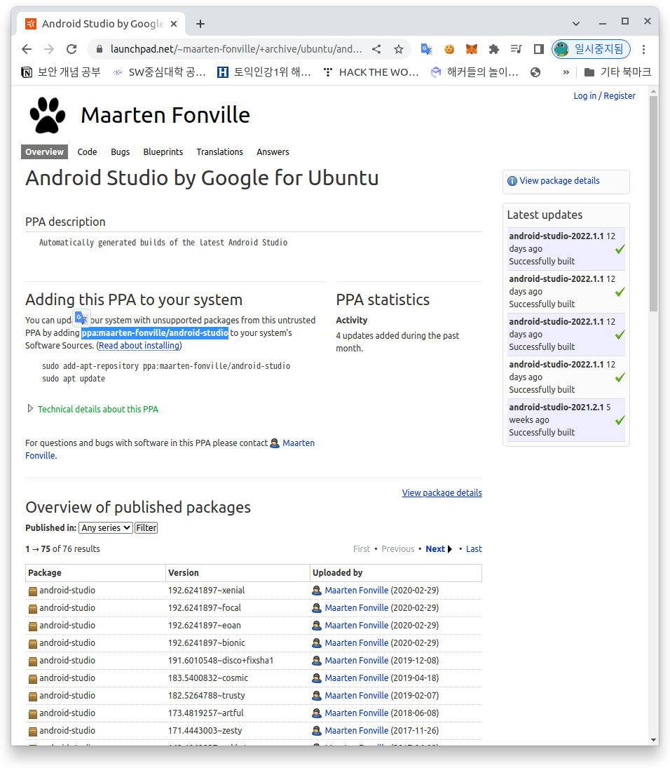Click the cookie extension icon
The height and width of the screenshot is (768, 670).
coord(449,49)
